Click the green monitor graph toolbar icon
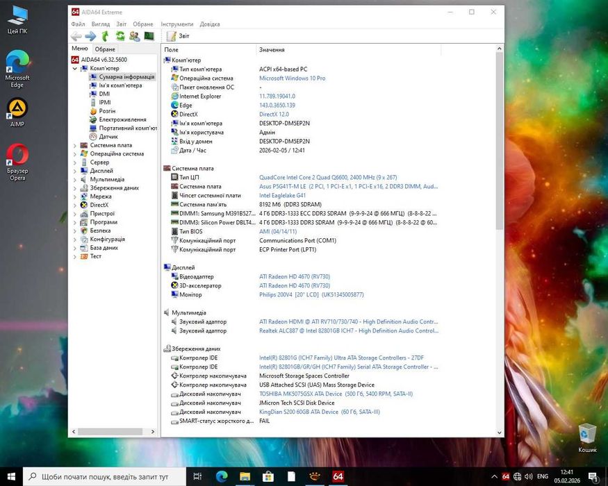 point(149,36)
